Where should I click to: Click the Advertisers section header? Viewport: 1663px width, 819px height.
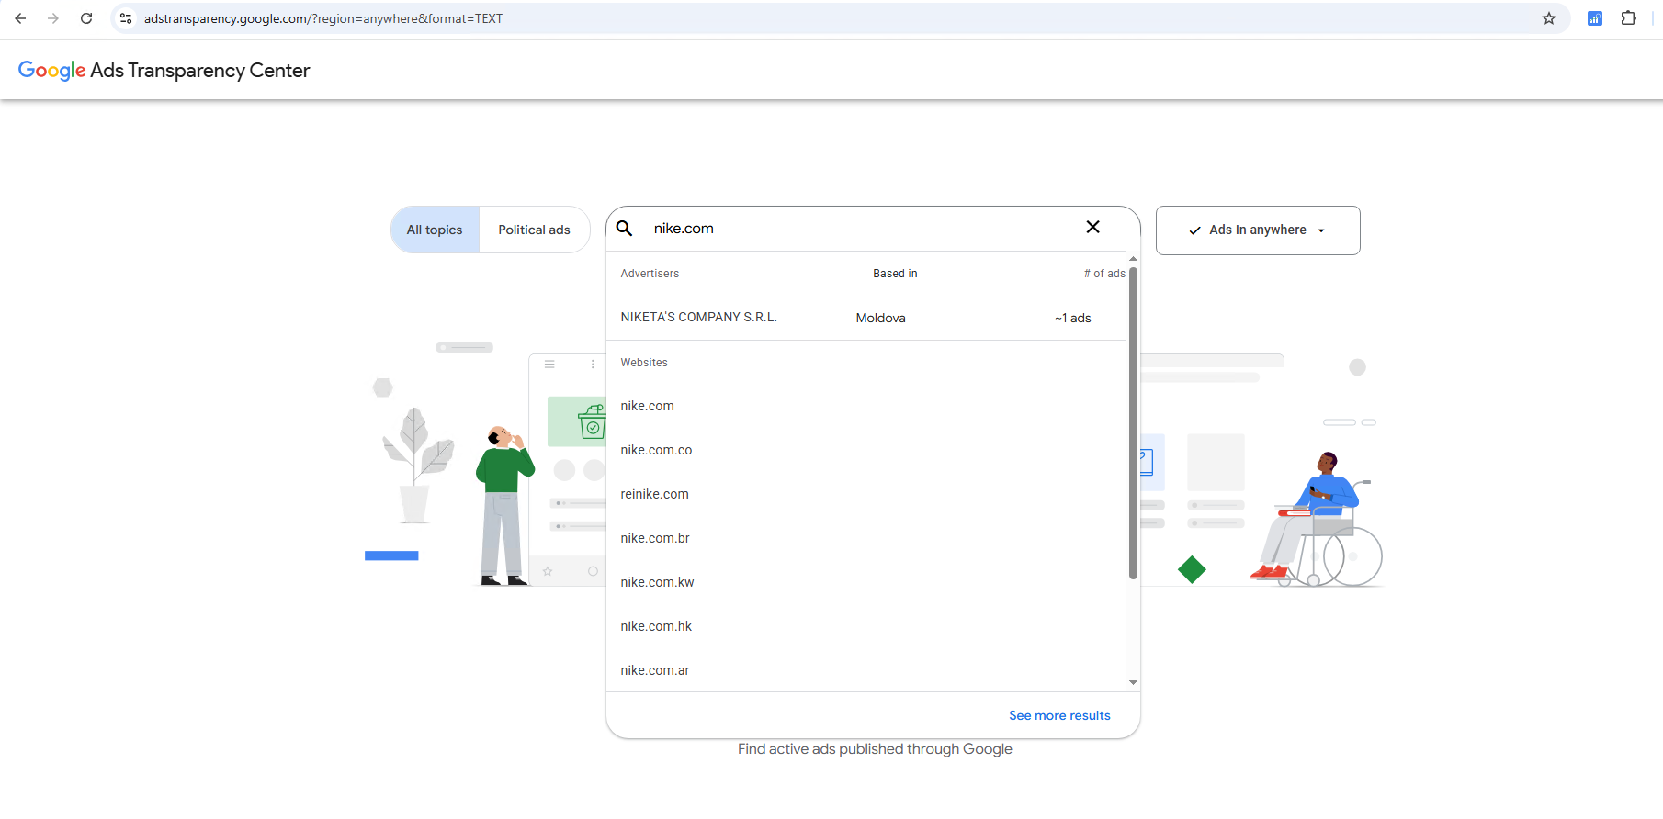(650, 274)
